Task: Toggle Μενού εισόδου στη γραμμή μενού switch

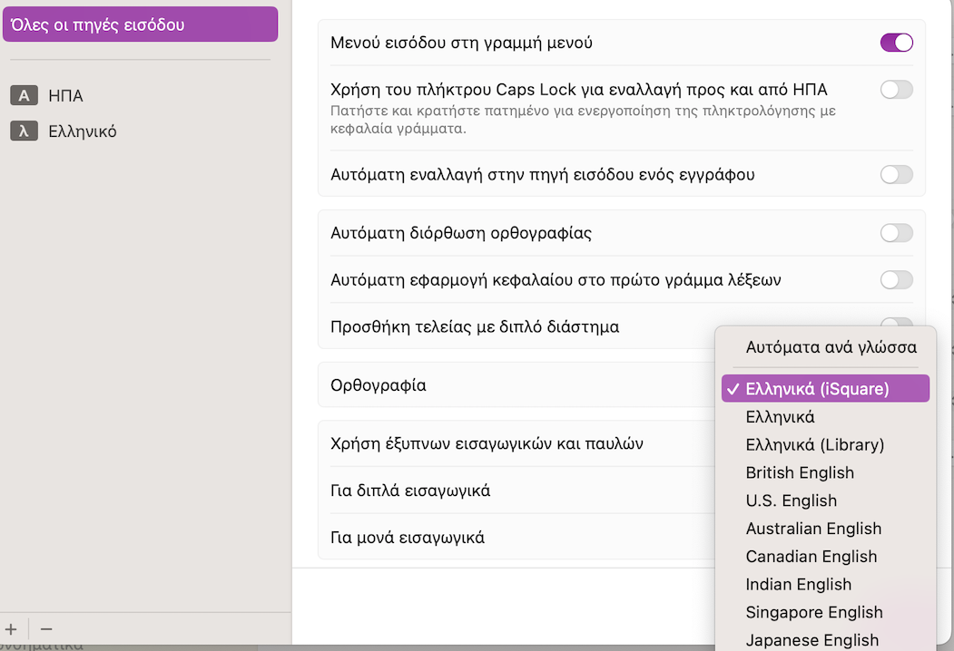Action: 896,43
